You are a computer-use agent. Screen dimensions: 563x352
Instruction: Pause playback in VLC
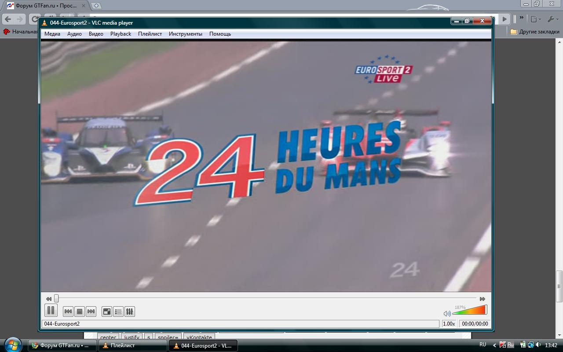[x=51, y=310]
